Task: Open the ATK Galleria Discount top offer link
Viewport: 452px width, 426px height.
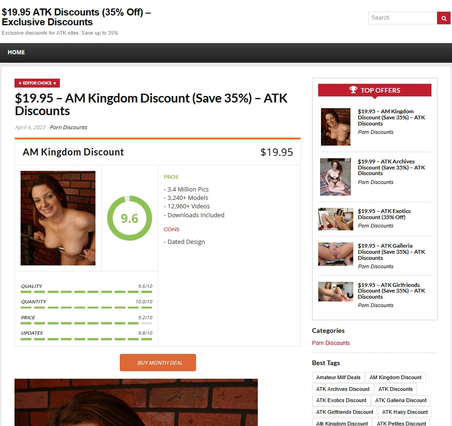Action: (x=391, y=252)
